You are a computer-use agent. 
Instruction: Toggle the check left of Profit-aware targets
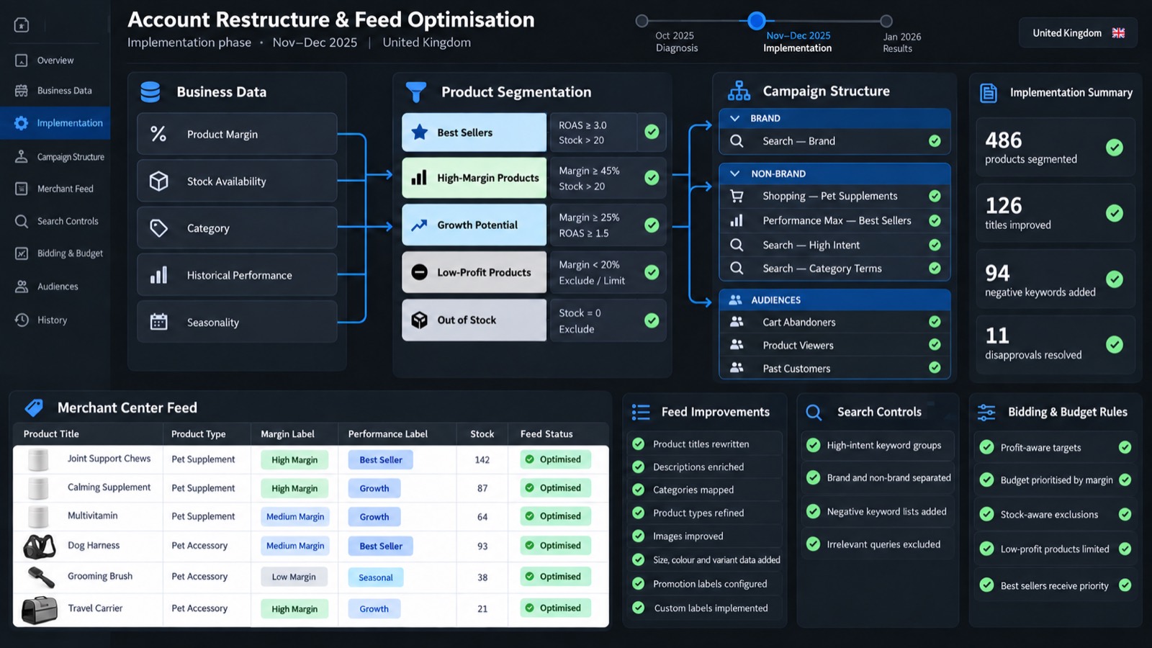(986, 447)
